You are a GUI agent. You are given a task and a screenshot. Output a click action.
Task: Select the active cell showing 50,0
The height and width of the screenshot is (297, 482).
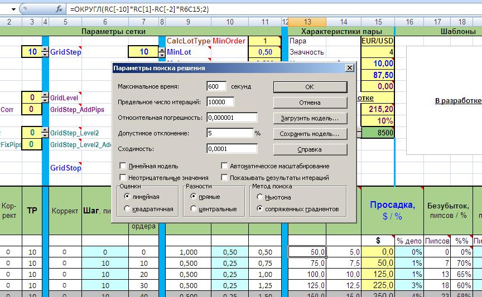[x=307, y=252]
